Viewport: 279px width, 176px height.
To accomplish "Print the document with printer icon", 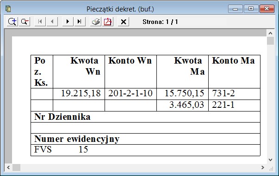I will (x=96, y=22).
